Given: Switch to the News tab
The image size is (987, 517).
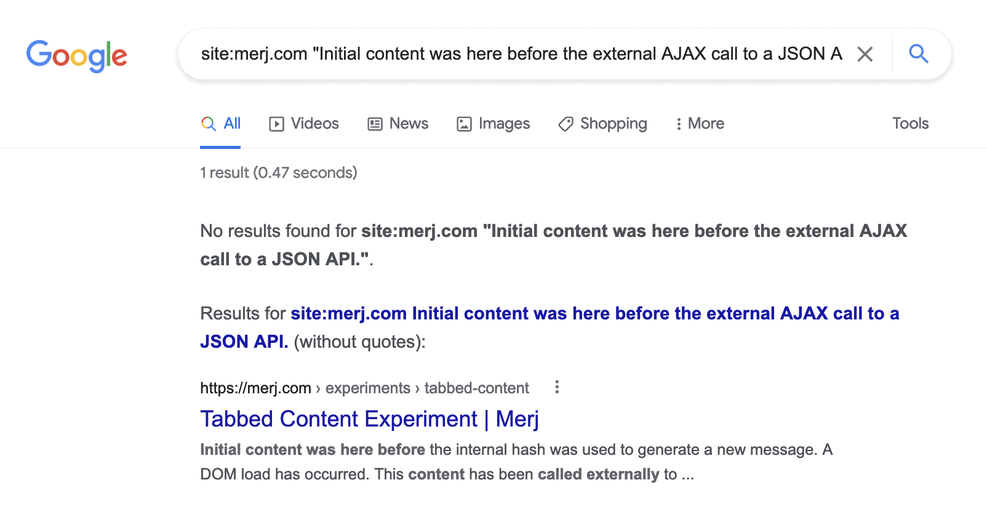Looking at the screenshot, I should 409,124.
